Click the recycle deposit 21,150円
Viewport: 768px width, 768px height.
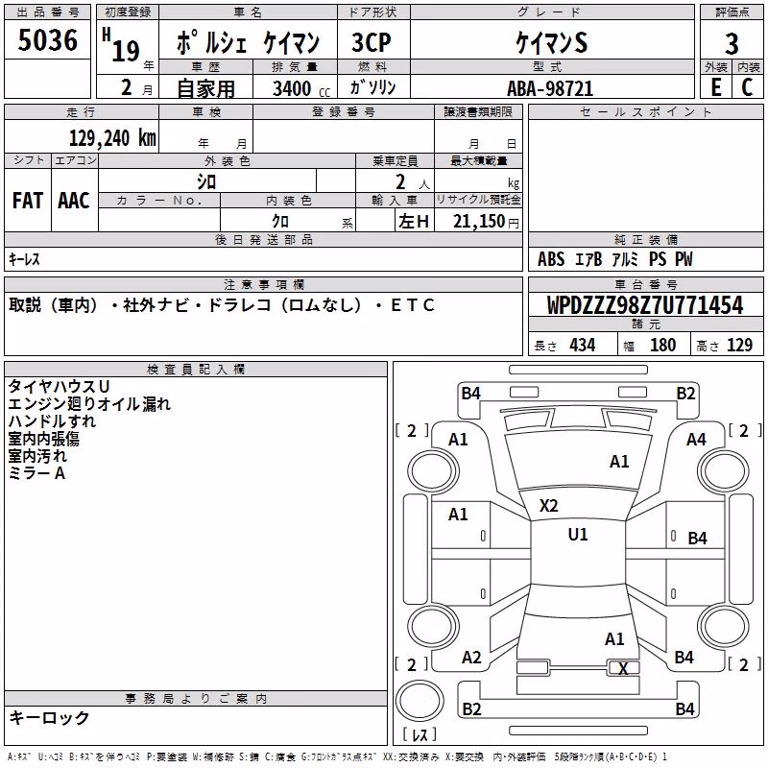[486, 222]
